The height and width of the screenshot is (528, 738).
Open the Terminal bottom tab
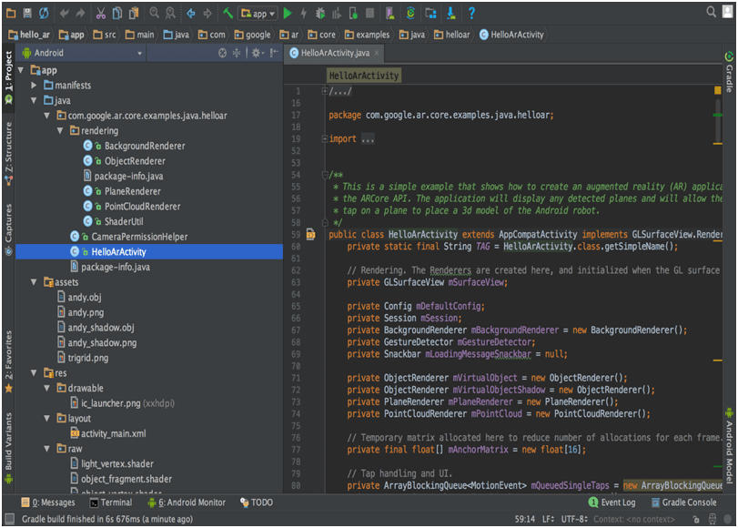click(x=111, y=503)
